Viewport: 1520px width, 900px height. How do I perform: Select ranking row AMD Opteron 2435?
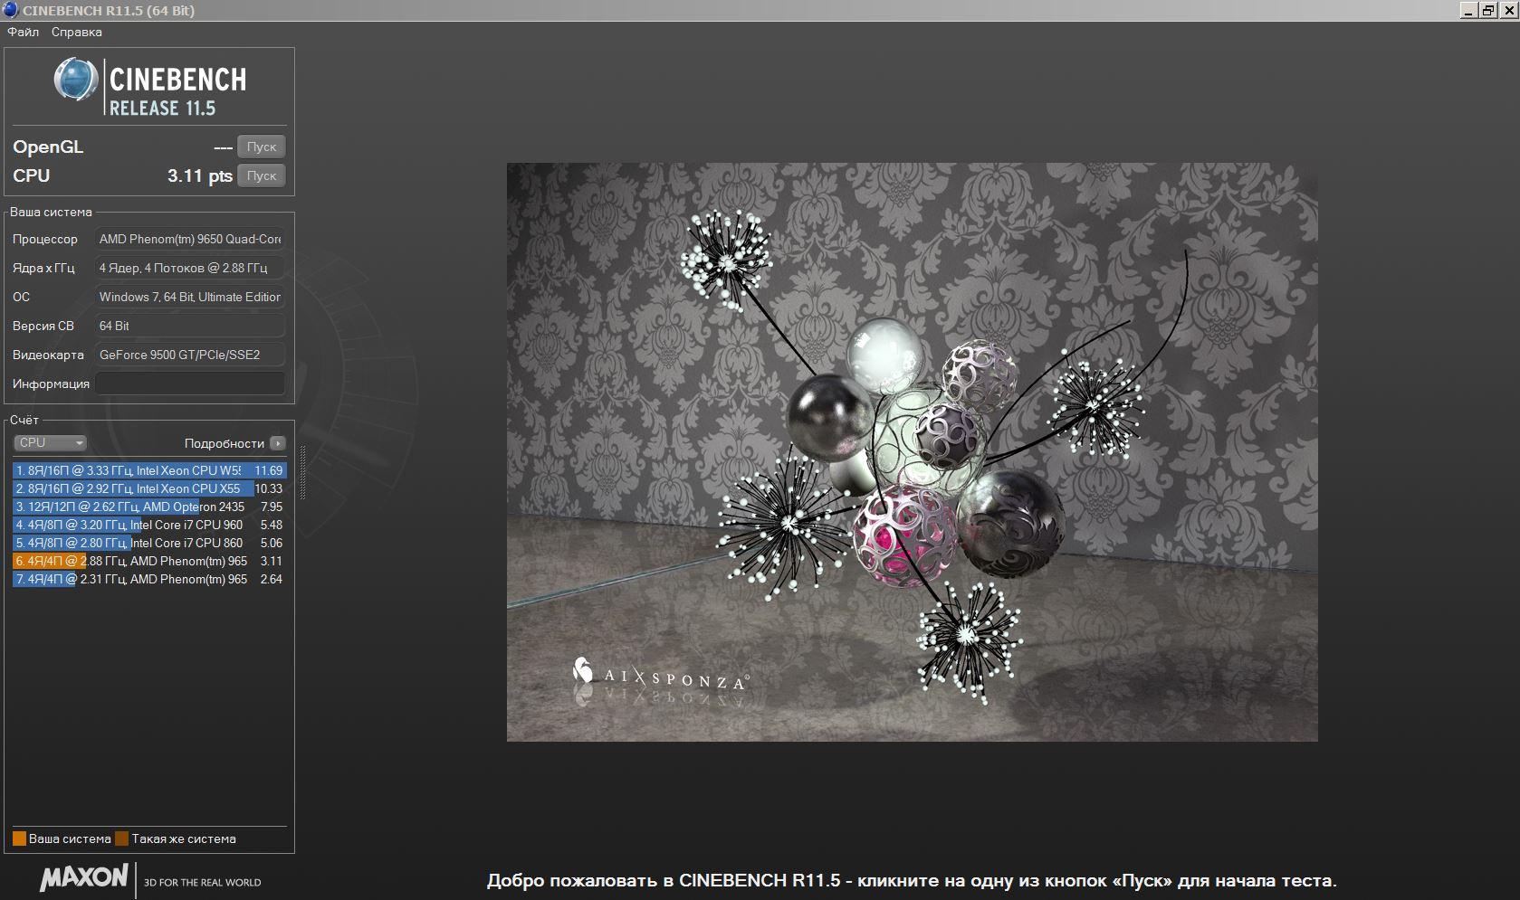pos(149,507)
